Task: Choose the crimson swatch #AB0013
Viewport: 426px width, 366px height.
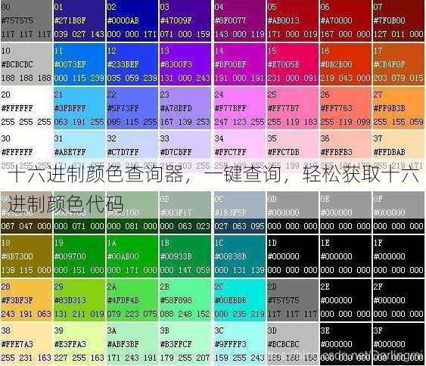Action: click(x=292, y=20)
